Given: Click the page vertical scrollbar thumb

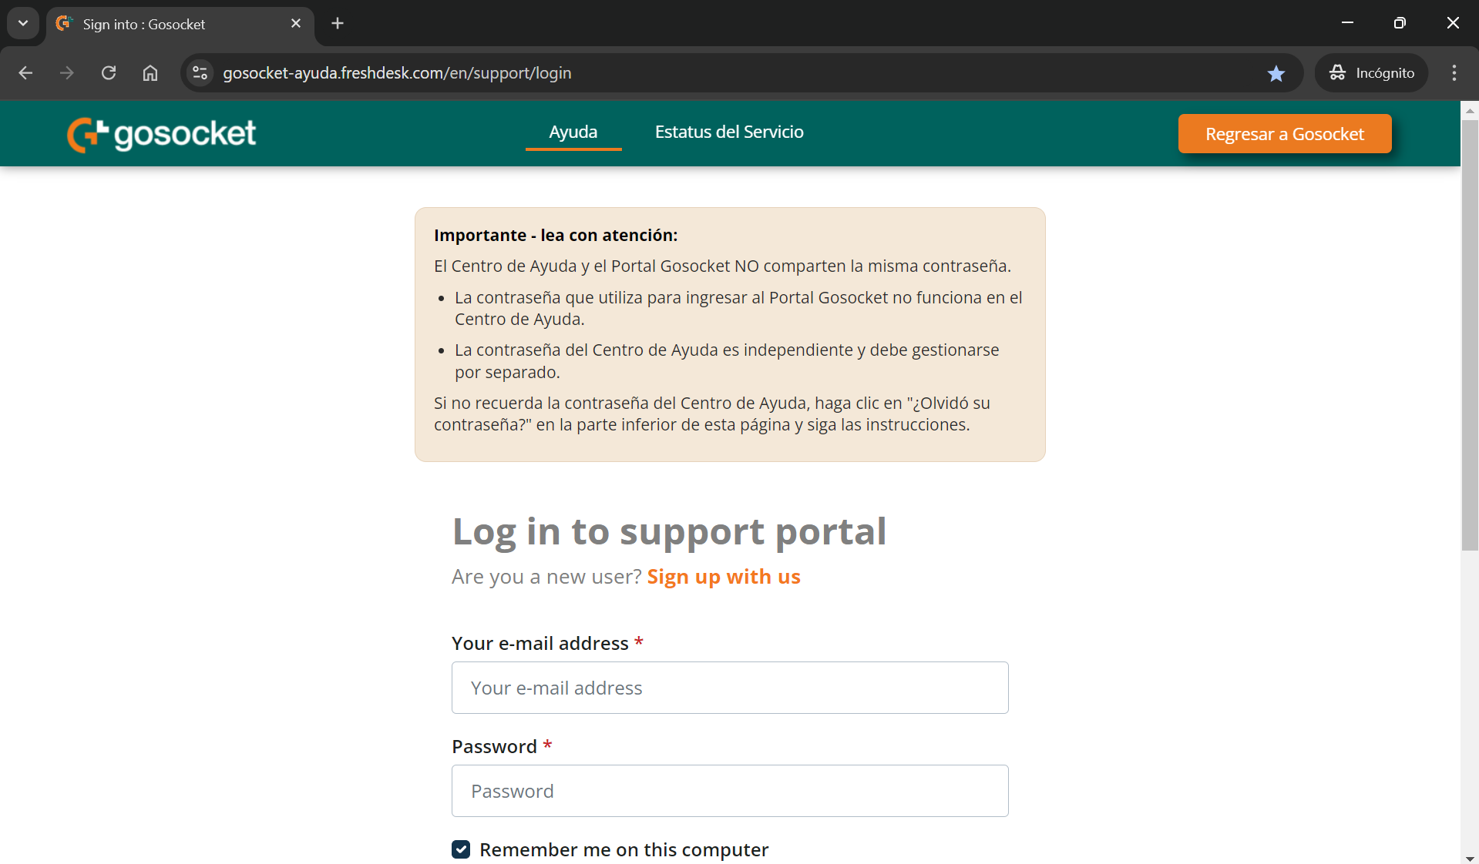Looking at the screenshot, I should 1470,335.
